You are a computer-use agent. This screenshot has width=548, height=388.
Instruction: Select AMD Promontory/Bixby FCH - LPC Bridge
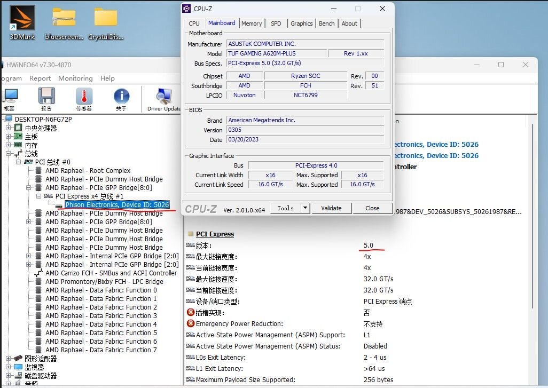pyautogui.click(x=104, y=281)
